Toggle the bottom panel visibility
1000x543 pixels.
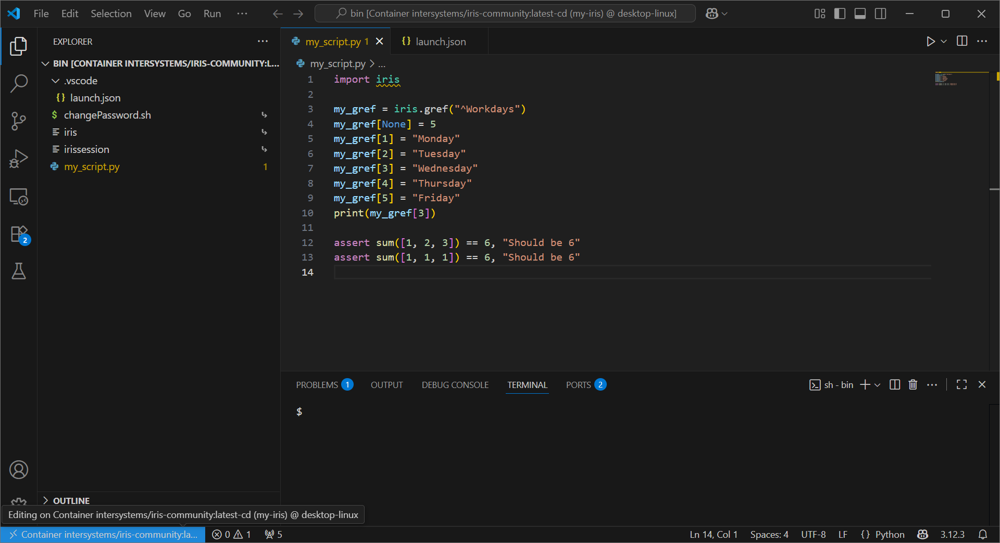(860, 14)
